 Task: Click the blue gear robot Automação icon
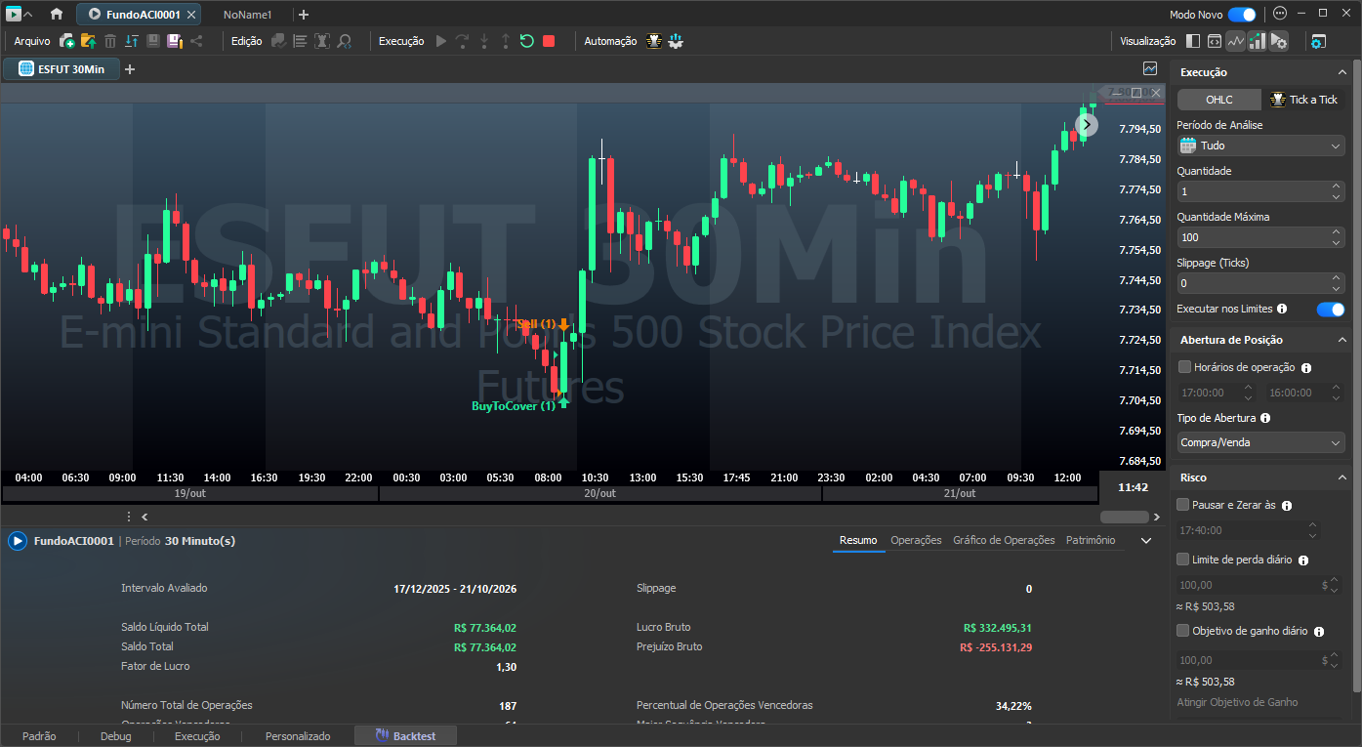[676, 41]
